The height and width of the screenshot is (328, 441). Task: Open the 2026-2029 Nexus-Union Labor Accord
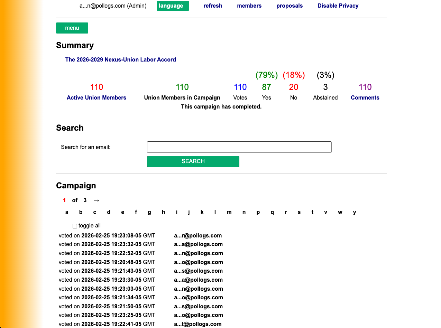(120, 59)
